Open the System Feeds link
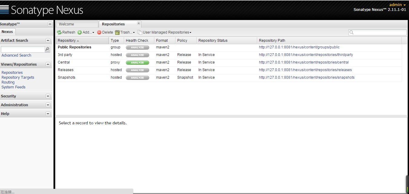 pyautogui.click(x=14, y=87)
